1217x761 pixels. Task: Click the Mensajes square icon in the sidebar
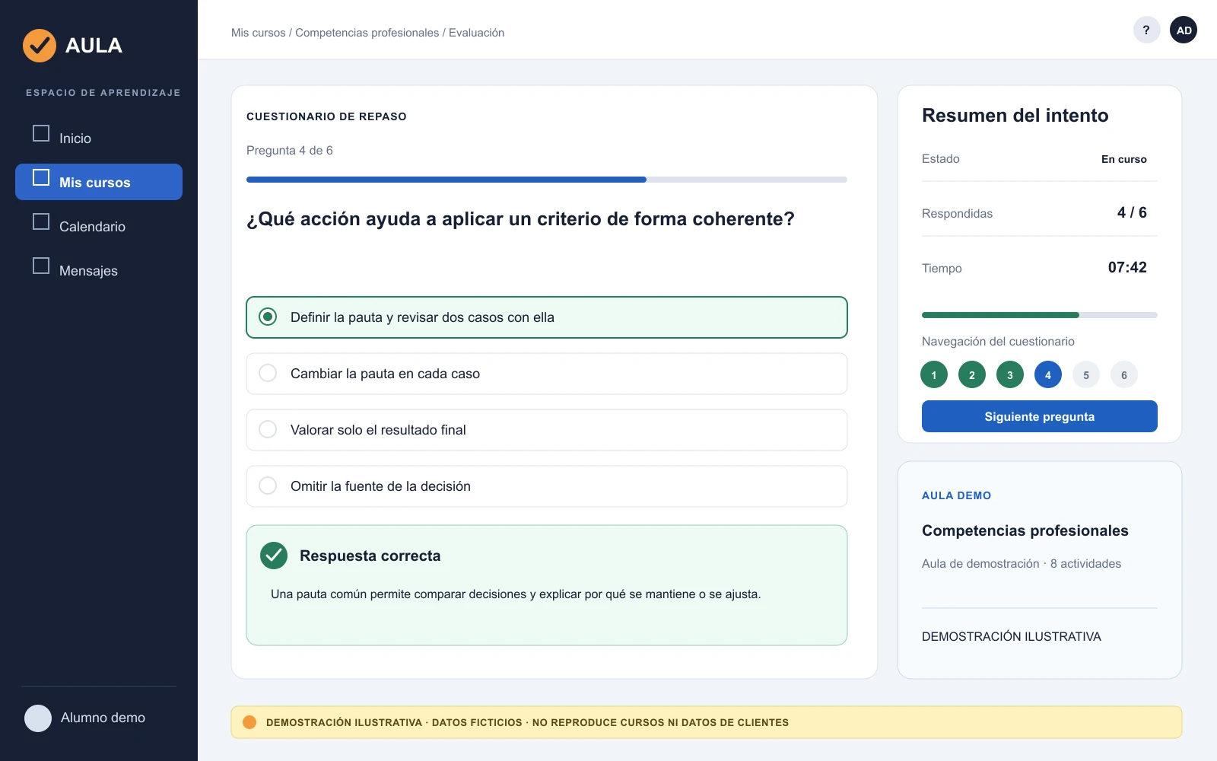(41, 266)
